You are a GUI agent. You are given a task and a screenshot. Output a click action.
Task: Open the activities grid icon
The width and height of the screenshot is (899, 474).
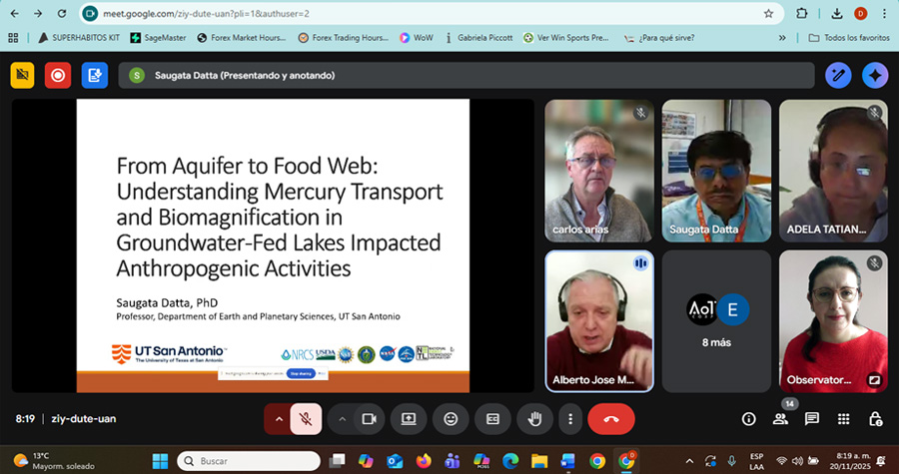tap(843, 419)
